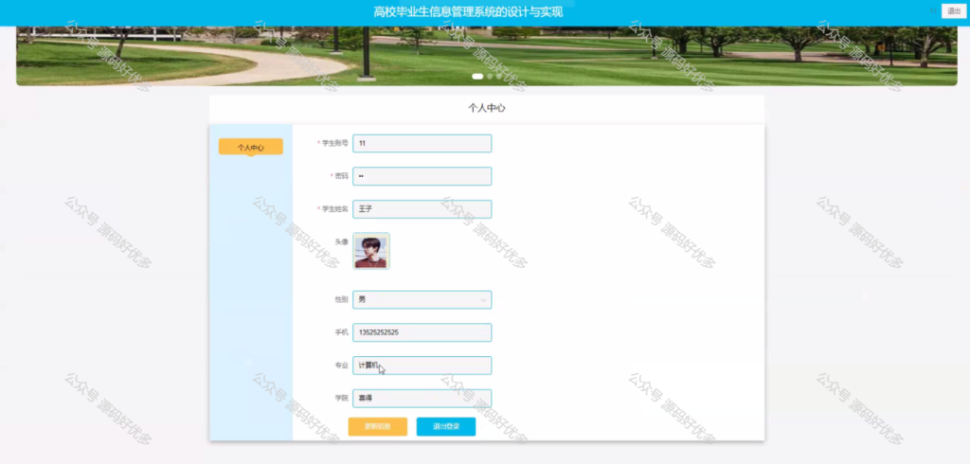Click the username 11 in the header
Image resolution: width=970 pixels, height=464 pixels.
[x=933, y=11]
